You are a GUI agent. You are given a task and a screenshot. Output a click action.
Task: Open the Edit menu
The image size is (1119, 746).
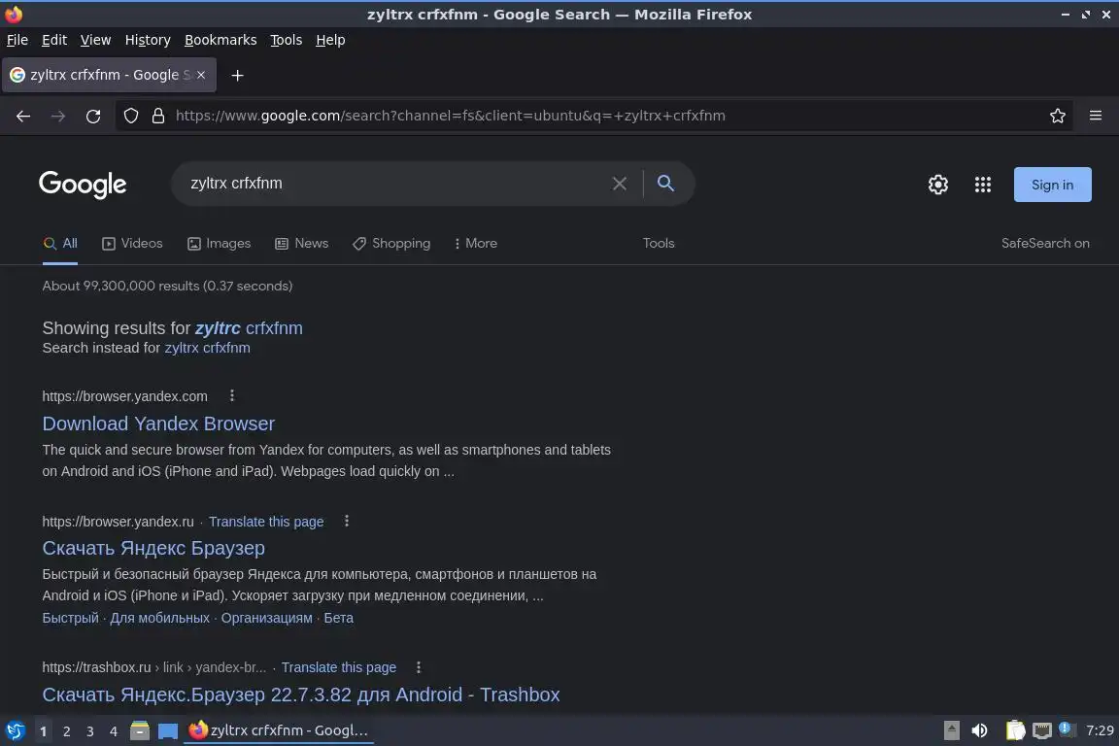pos(54,40)
